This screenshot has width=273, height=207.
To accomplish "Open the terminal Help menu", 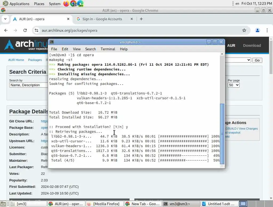I will [x=124, y=49].
